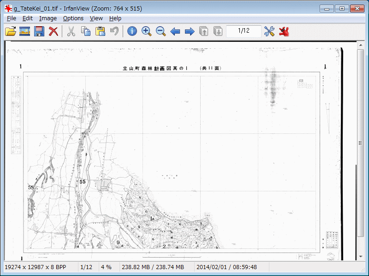Click the red IrfanView About icon
This screenshot has width=369, height=276.
(x=284, y=31)
